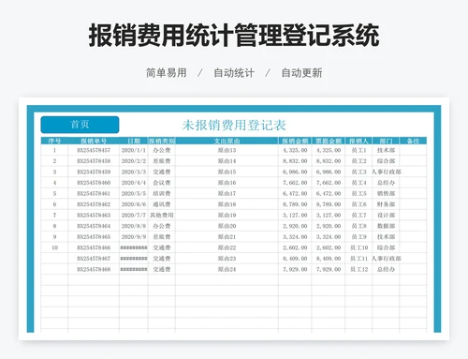Select date cell 2020/9/9
Viewport: 468px width, 359px height.
pyautogui.click(x=134, y=237)
